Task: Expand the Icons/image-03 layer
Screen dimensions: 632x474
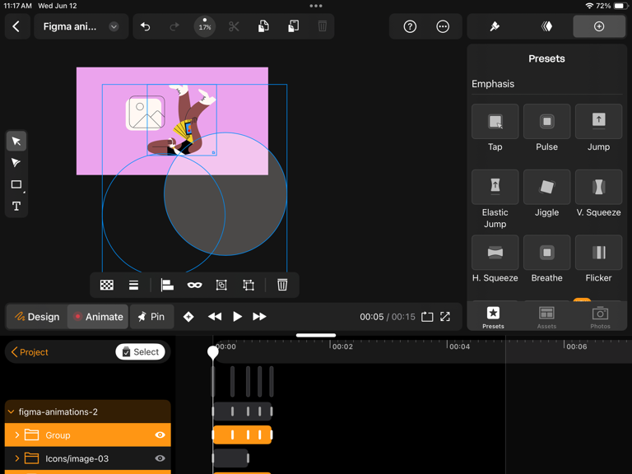Action: pyautogui.click(x=17, y=458)
